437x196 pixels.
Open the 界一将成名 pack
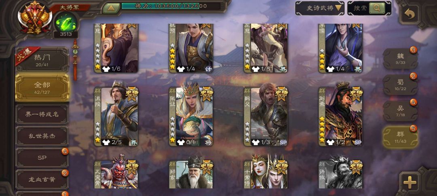pyautogui.click(x=42, y=114)
